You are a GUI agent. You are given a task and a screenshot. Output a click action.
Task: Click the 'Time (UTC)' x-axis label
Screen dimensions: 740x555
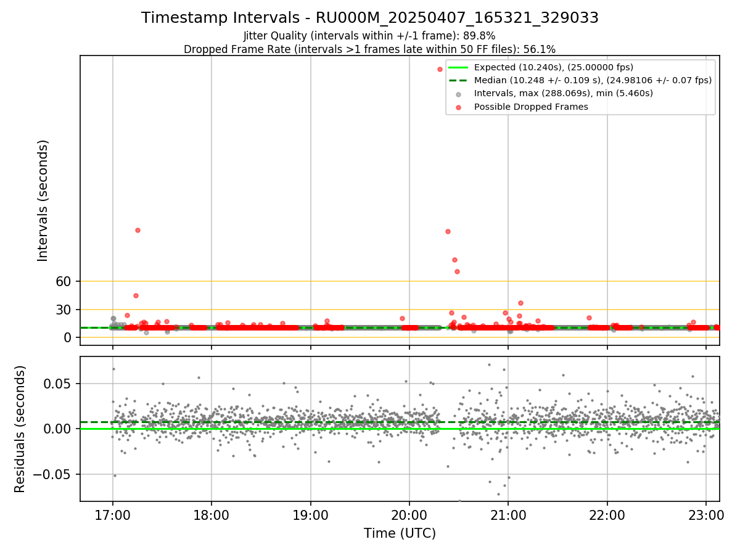[400, 533]
